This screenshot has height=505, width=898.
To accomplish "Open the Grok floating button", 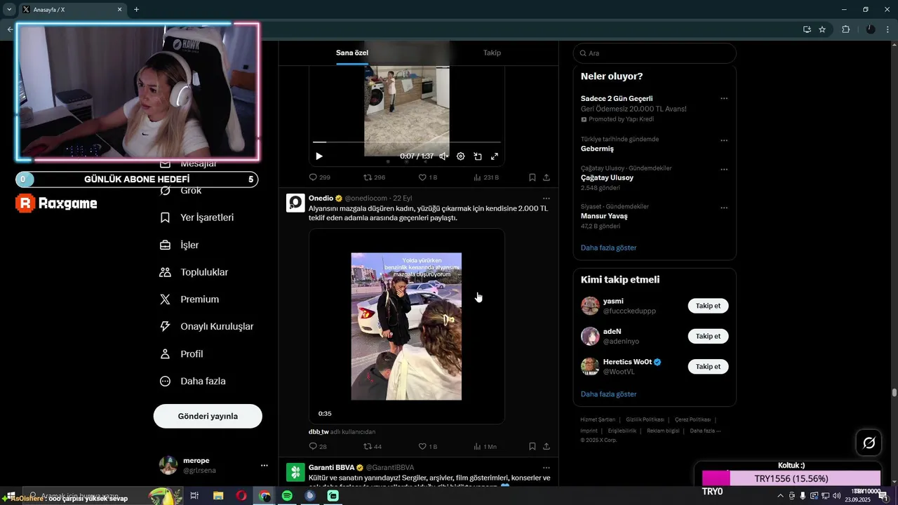I will click(869, 443).
